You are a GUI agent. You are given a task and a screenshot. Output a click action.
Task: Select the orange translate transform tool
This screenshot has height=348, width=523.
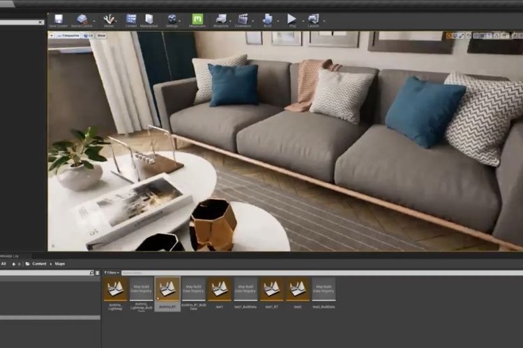tap(449, 35)
